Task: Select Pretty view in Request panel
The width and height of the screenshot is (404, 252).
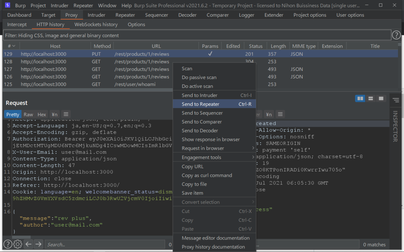Action: tap(13, 114)
